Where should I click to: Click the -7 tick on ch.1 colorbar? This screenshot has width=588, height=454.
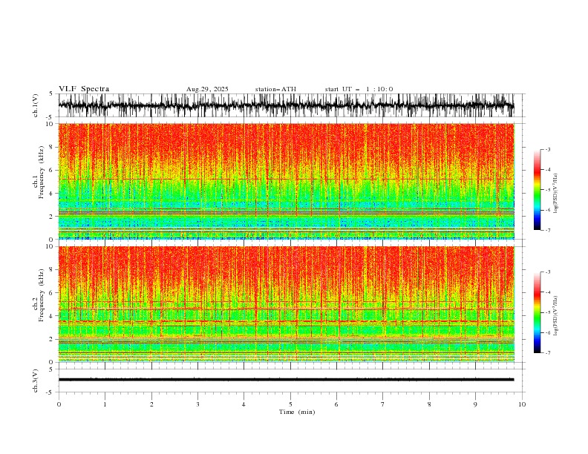(x=548, y=230)
